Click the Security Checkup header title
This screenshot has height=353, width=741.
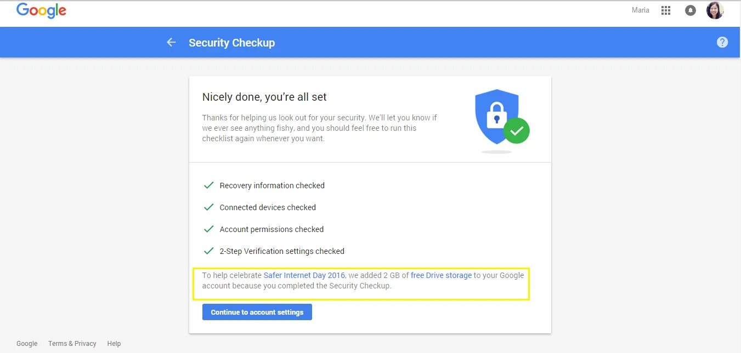click(x=231, y=43)
